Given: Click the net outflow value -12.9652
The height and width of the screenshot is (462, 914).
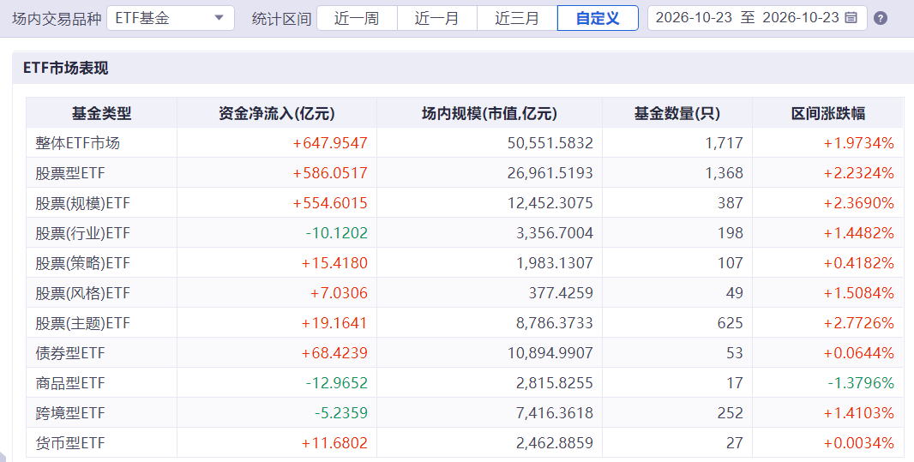Looking at the screenshot, I should 336,383.
